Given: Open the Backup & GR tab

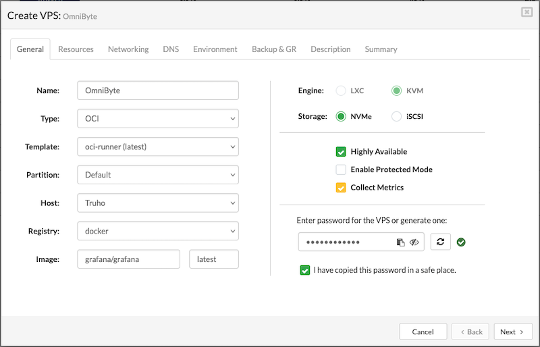Looking at the screenshot, I should point(274,49).
